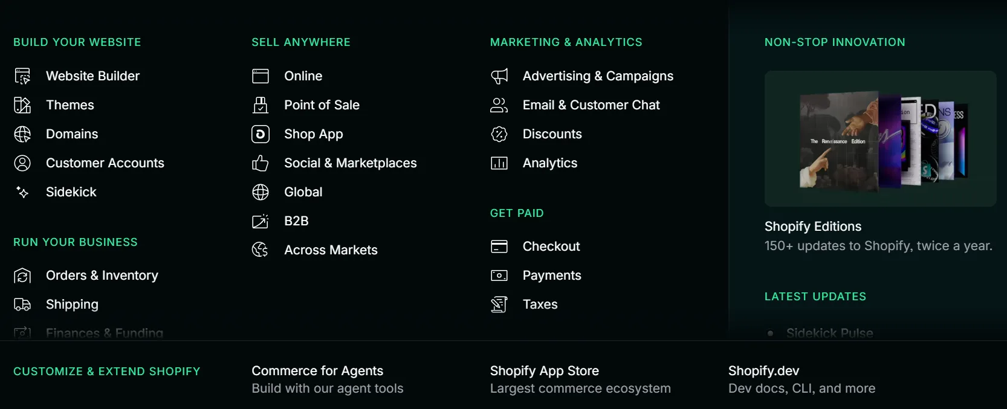The width and height of the screenshot is (1007, 409).
Task: Click the Checkout card icon
Action: [499, 246]
